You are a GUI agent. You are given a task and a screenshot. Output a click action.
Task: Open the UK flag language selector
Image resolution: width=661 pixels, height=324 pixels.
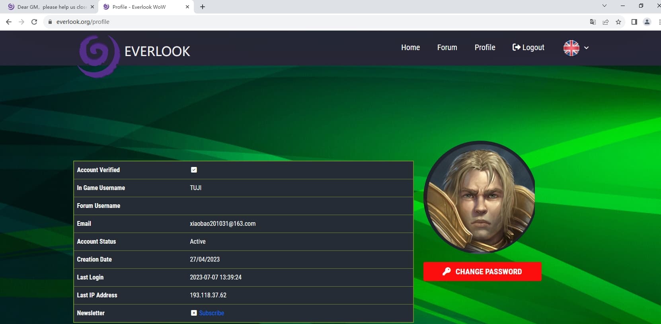coord(571,48)
